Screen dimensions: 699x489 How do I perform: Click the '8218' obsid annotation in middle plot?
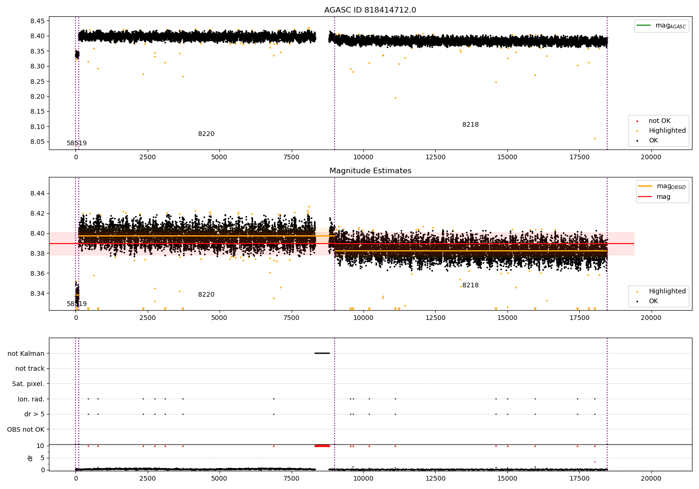(470, 285)
